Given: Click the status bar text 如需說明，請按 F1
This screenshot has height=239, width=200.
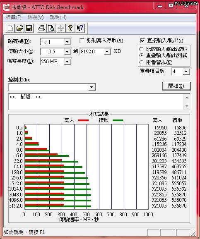Looking at the screenshot, I should (24, 232).
